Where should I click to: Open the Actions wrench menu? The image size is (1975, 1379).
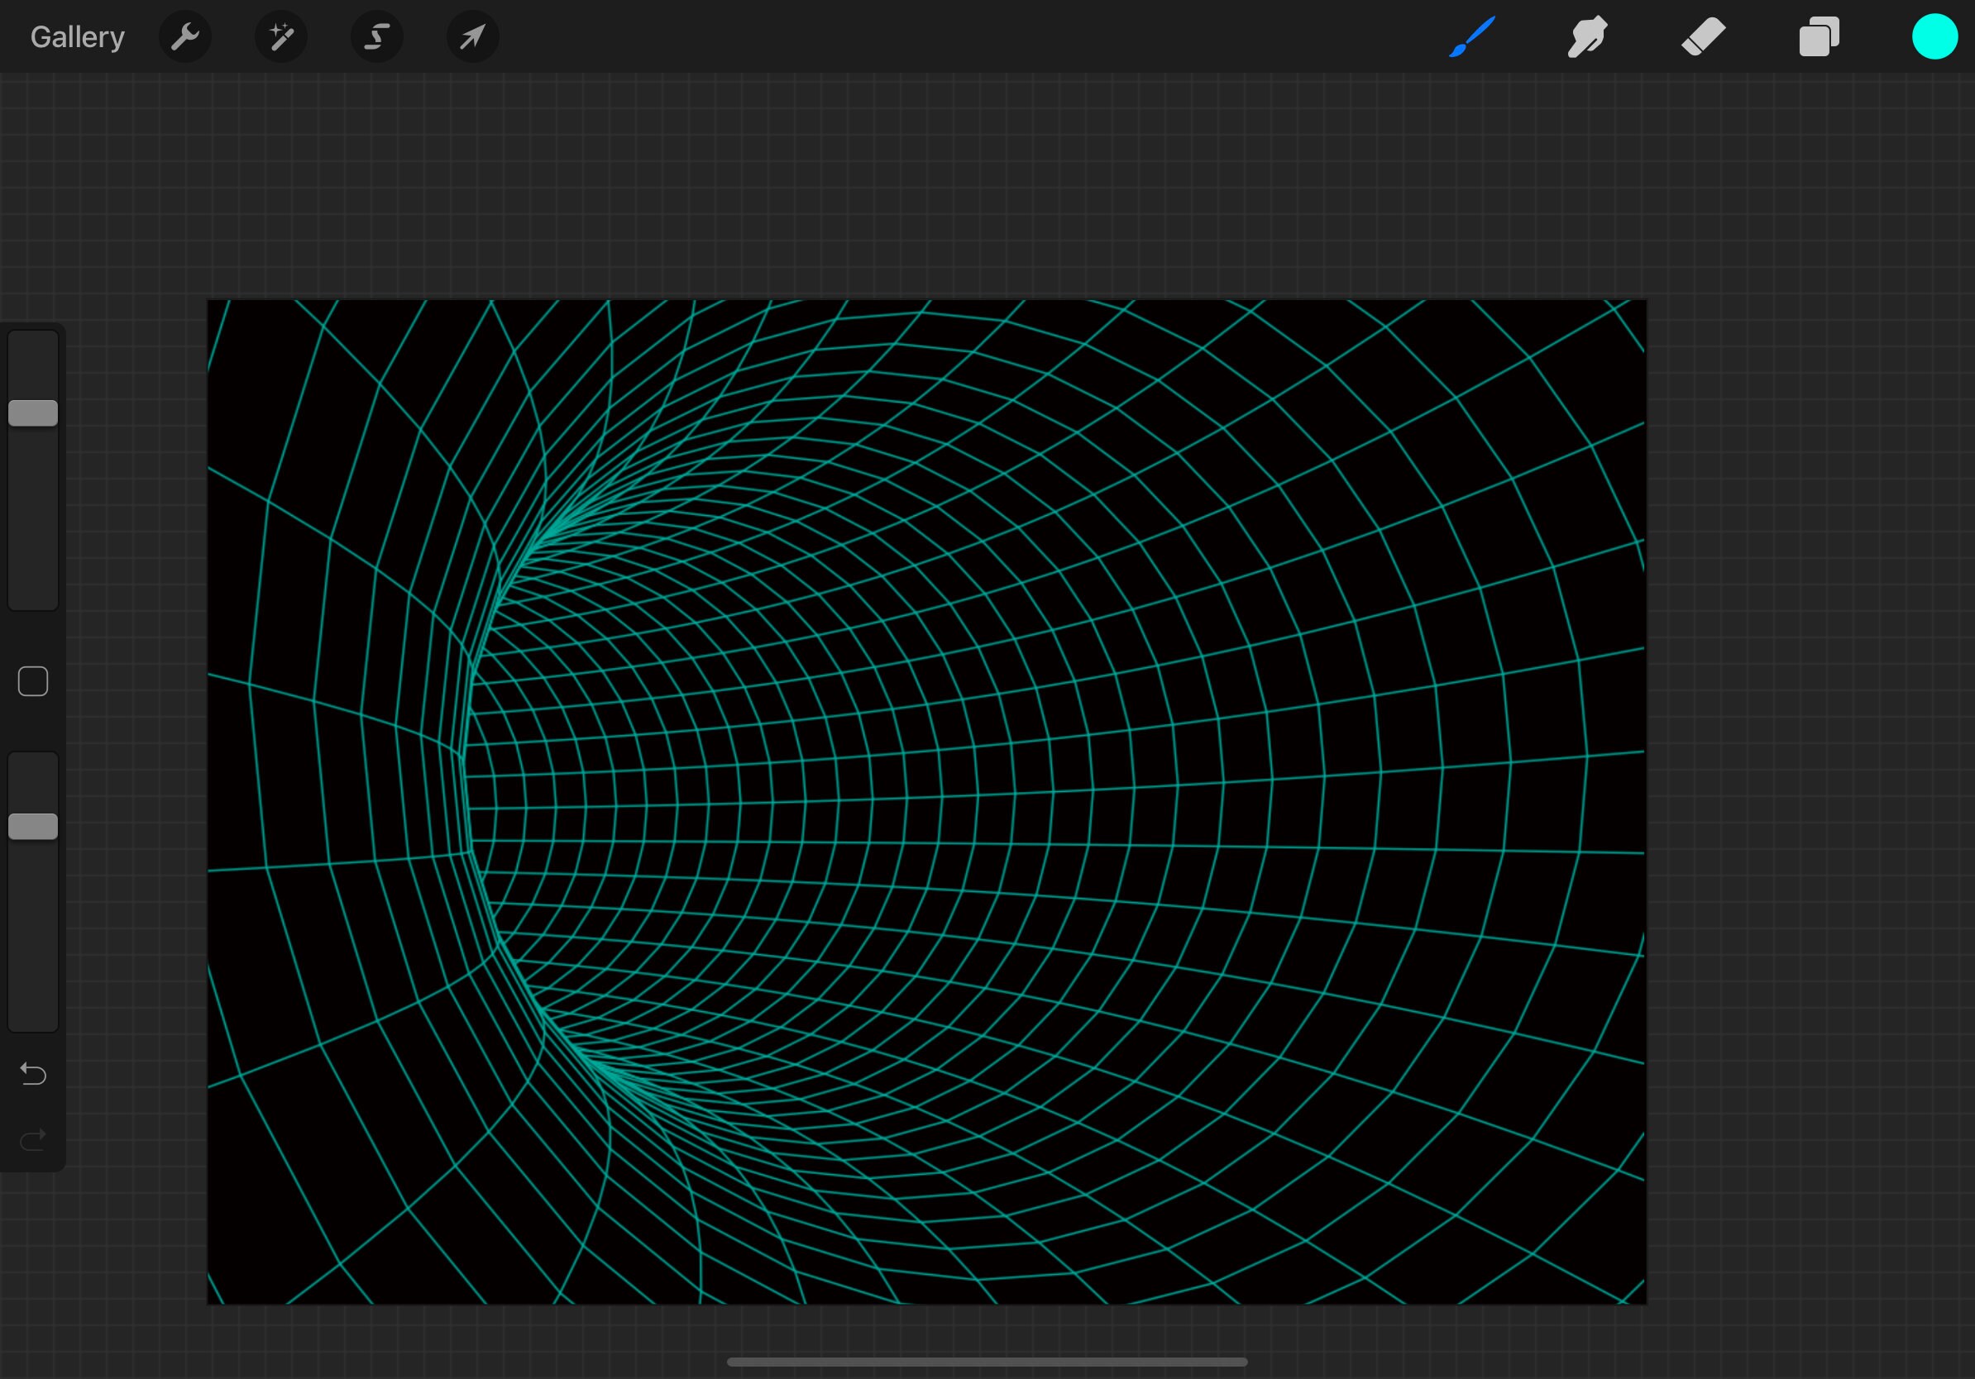[x=185, y=37]
